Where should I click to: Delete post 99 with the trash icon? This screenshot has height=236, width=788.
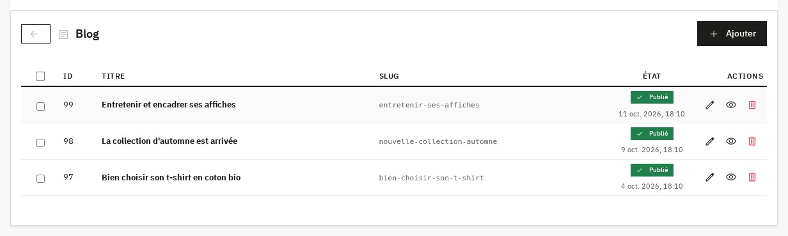(x=752, y=105)
